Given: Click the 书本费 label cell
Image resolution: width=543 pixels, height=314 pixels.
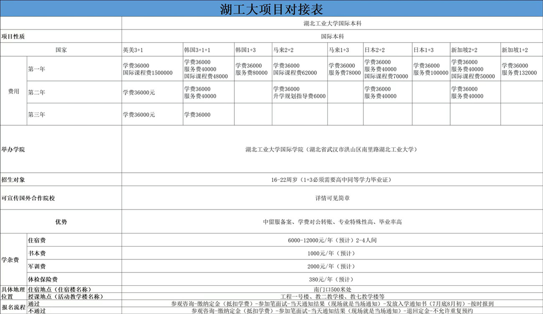Looking at the screenshot, I should (74, 253).
